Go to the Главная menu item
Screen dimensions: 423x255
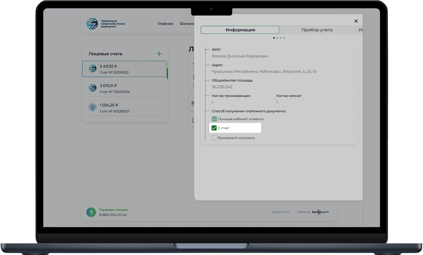165,24
